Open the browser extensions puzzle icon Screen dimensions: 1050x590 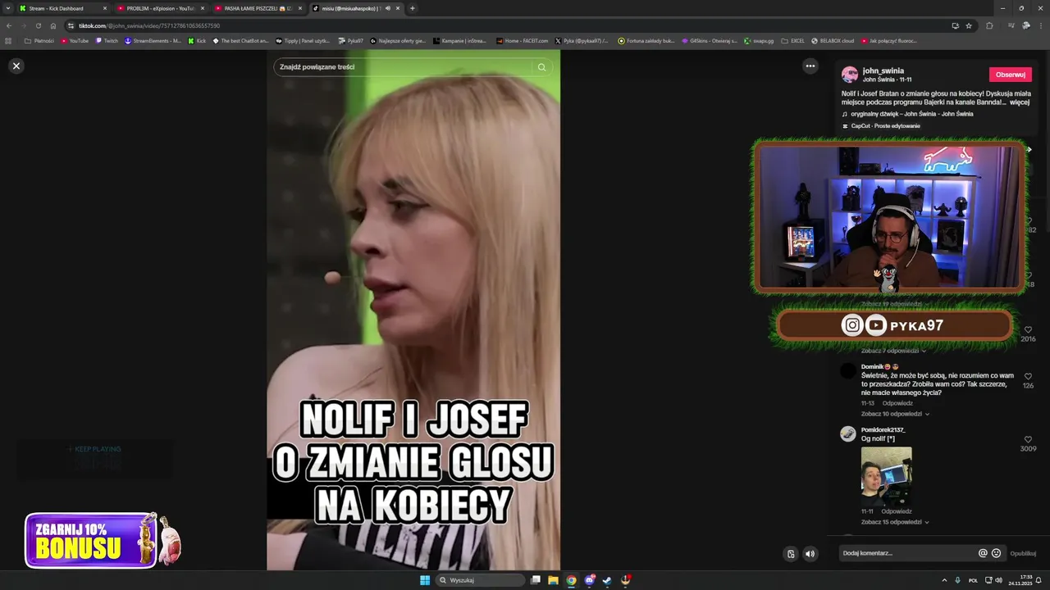pyautogui.click(x=989, y=25)
